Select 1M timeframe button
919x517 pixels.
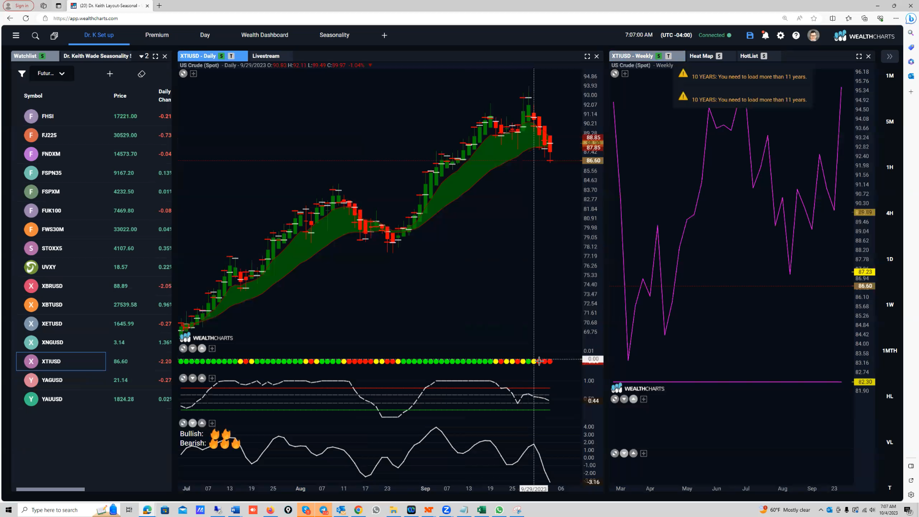[x=890, y=76]
